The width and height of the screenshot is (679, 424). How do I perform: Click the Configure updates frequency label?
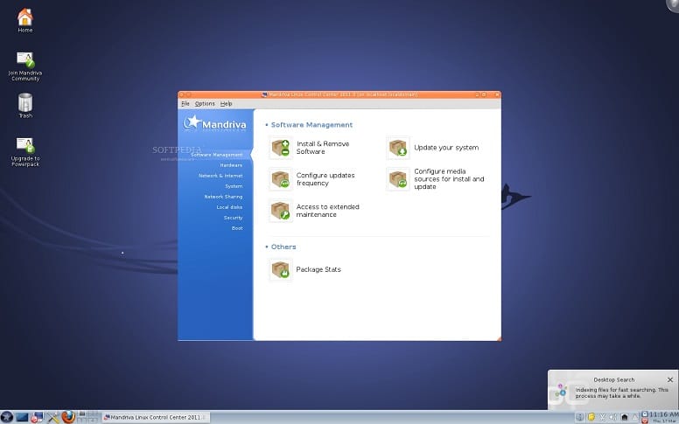[x=325, y=179]
